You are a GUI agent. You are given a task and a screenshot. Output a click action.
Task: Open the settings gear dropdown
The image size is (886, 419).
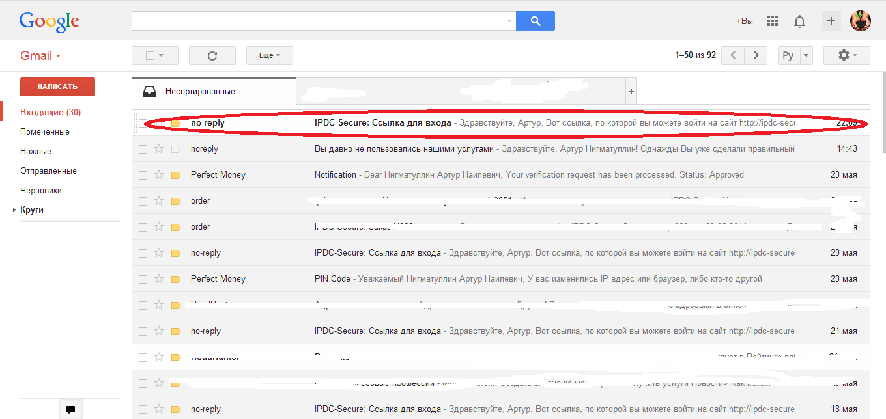click(x=847, y=55)
